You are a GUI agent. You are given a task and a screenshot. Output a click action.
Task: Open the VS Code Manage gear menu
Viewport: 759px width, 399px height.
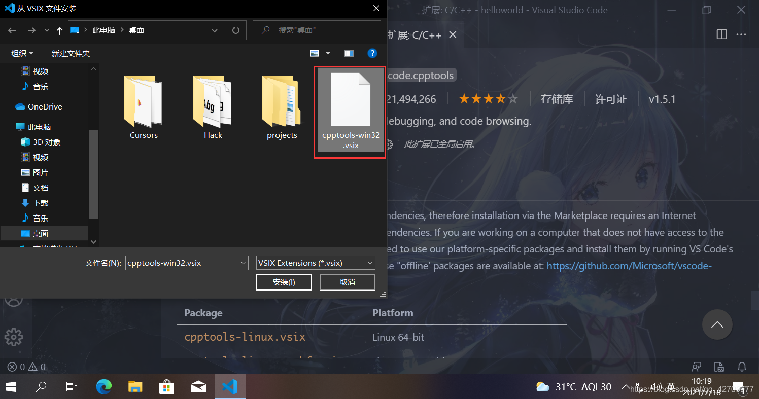point(14,337)
